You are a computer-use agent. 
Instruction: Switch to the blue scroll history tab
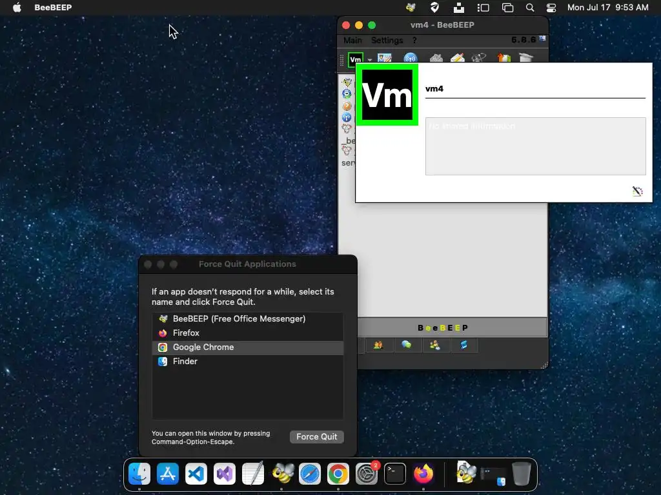tap(463, 345)
